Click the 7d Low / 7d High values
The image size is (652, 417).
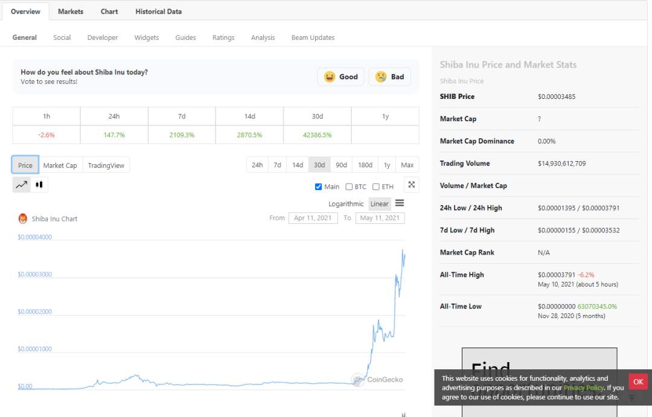click(579, 231)
